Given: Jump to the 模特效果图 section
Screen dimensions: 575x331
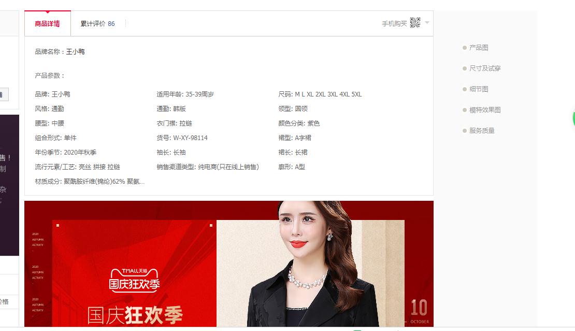Looking at the screenshot, I should (484, 110).
